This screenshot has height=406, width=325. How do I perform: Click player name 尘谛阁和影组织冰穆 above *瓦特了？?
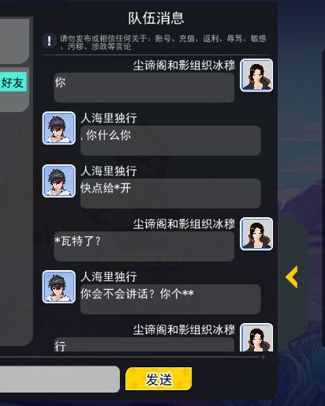point(184,224)
